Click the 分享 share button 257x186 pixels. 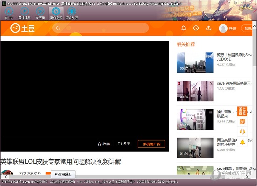point(124,144)
